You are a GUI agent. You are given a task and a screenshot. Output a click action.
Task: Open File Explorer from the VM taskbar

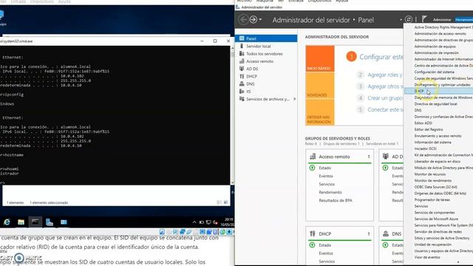[21, 222]
